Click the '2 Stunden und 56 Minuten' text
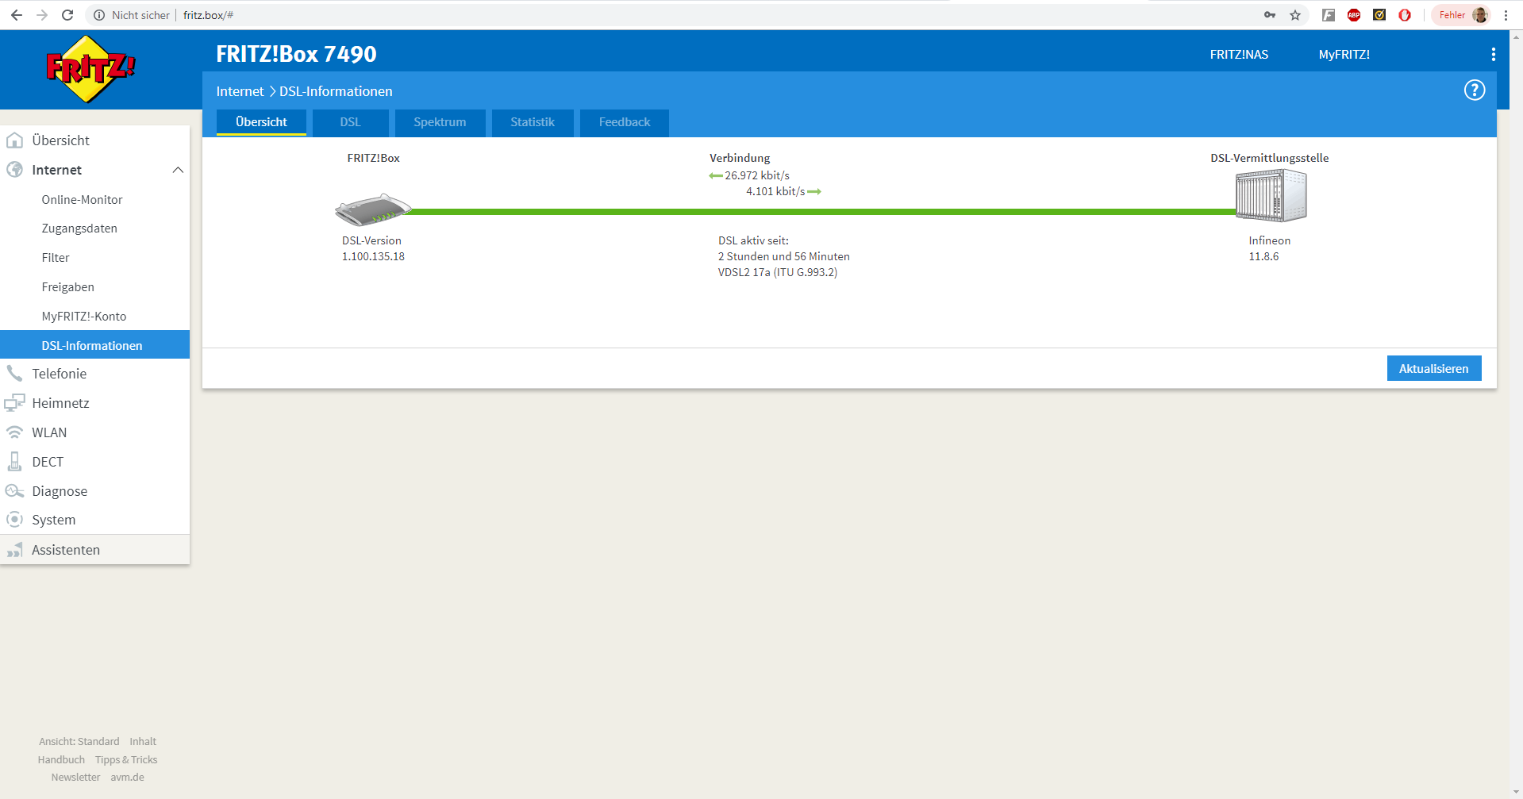This screenshot has width=1523, height=799. tap(784, 256)
